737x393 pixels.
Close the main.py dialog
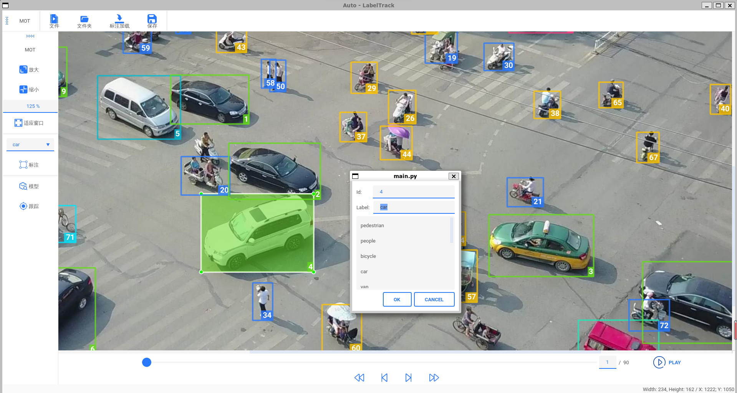tap(454, 176)
